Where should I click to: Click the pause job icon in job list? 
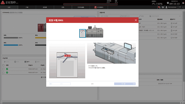tap(25, 62)
